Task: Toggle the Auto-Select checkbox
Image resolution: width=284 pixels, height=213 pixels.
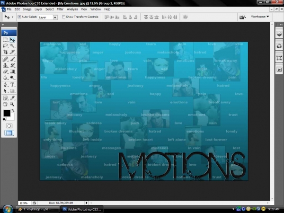Action: [19, 17]
